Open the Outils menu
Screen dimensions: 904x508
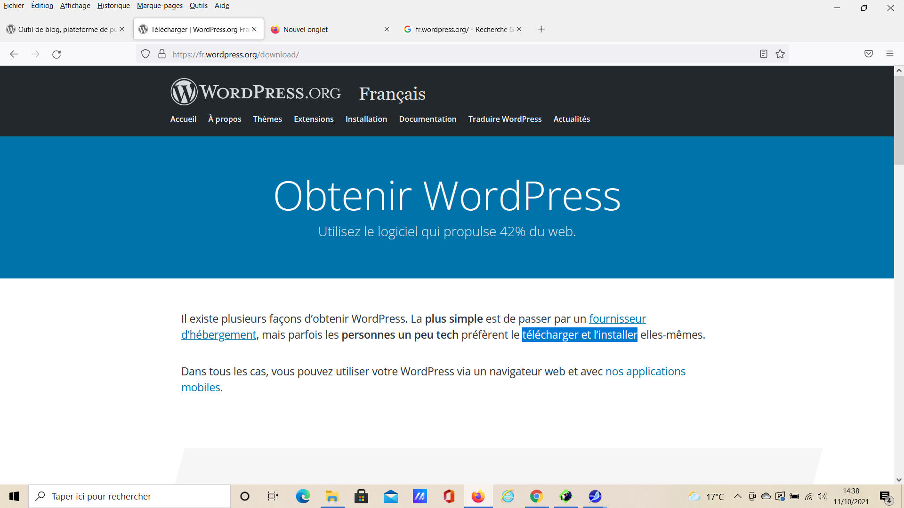tap(199, 6)
